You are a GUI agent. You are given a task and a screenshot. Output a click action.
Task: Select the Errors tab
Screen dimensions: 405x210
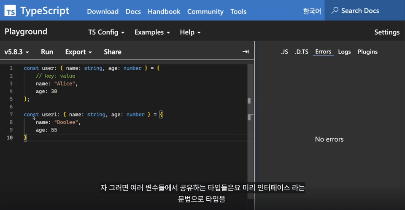[x=323, y=51]
